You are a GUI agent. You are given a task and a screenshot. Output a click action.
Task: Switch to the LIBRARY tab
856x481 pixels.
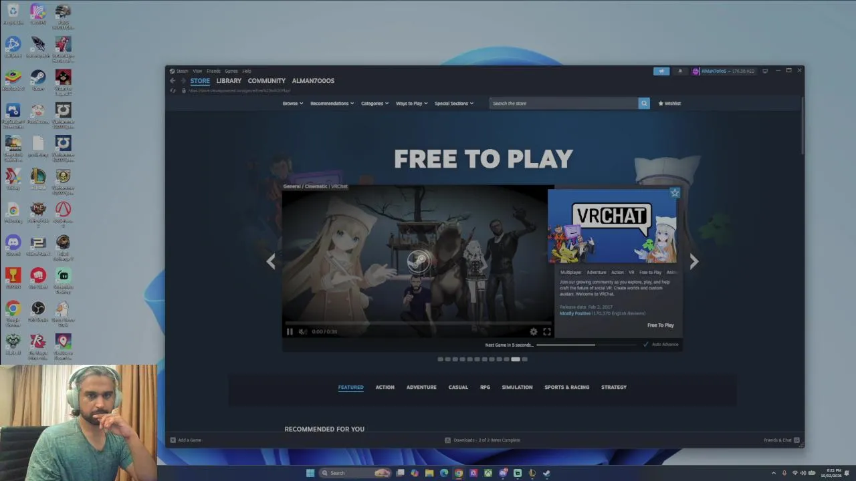[x=229, y=81]
